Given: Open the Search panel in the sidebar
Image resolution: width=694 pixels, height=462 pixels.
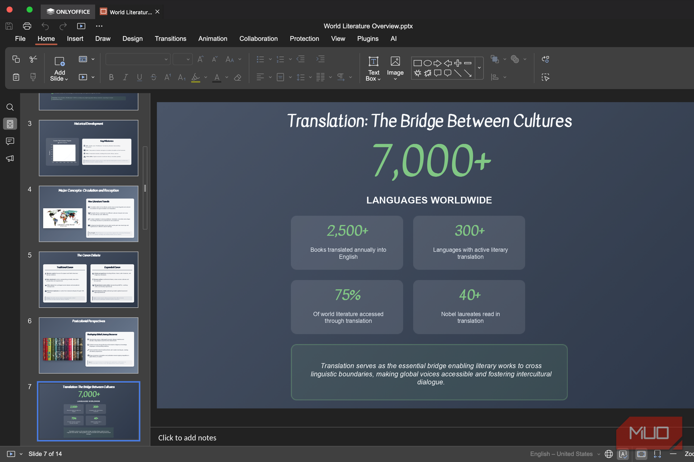Looking at the screenshot, I should [10, 107].
